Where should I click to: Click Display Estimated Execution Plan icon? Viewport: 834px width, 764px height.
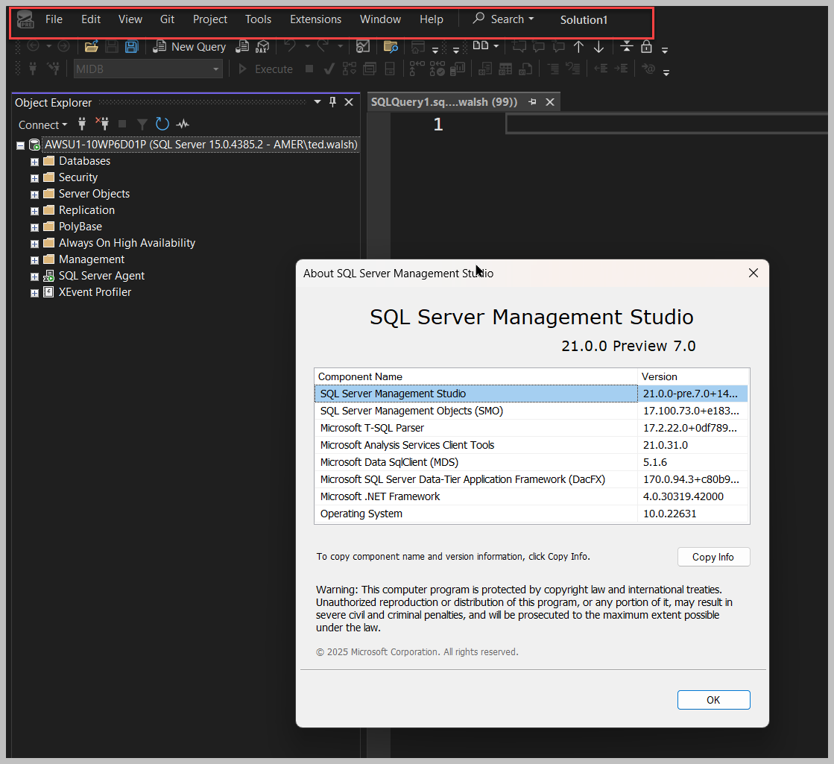[350, 69]
